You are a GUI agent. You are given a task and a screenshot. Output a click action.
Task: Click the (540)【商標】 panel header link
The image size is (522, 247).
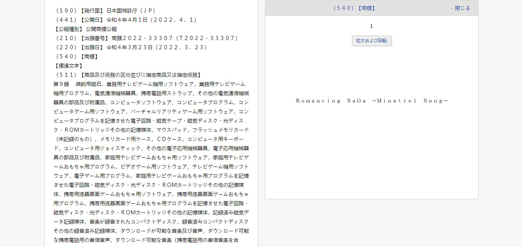click(x=354, y=8)
